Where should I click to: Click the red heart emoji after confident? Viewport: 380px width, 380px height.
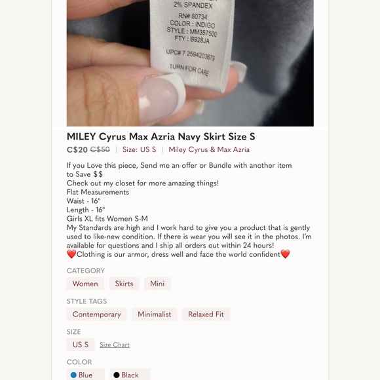click(285, 254)
